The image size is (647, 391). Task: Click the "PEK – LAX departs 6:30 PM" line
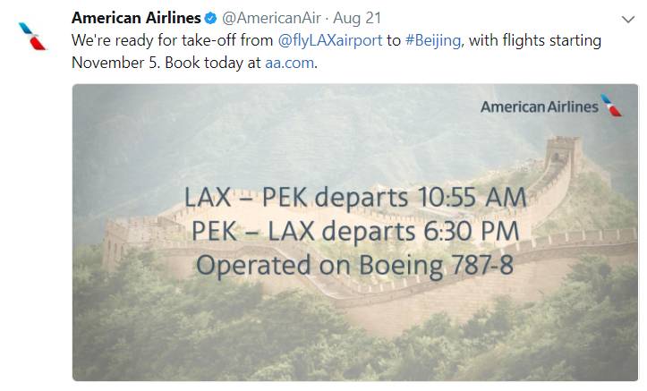click(355, 230)
